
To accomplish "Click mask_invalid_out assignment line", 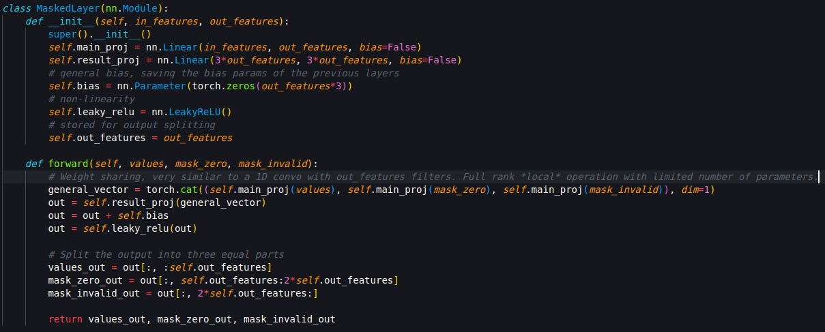I will 182,293.
